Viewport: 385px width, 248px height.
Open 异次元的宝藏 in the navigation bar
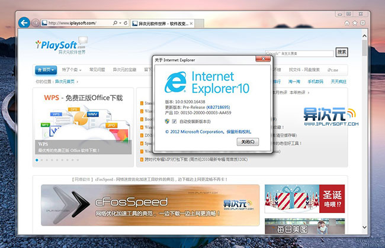124,70
